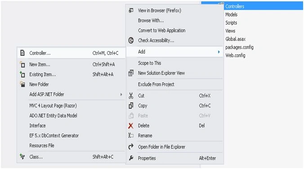Select Rename from context menu
The height and width of the screenshot is (169, 304).
pos(174,135)
